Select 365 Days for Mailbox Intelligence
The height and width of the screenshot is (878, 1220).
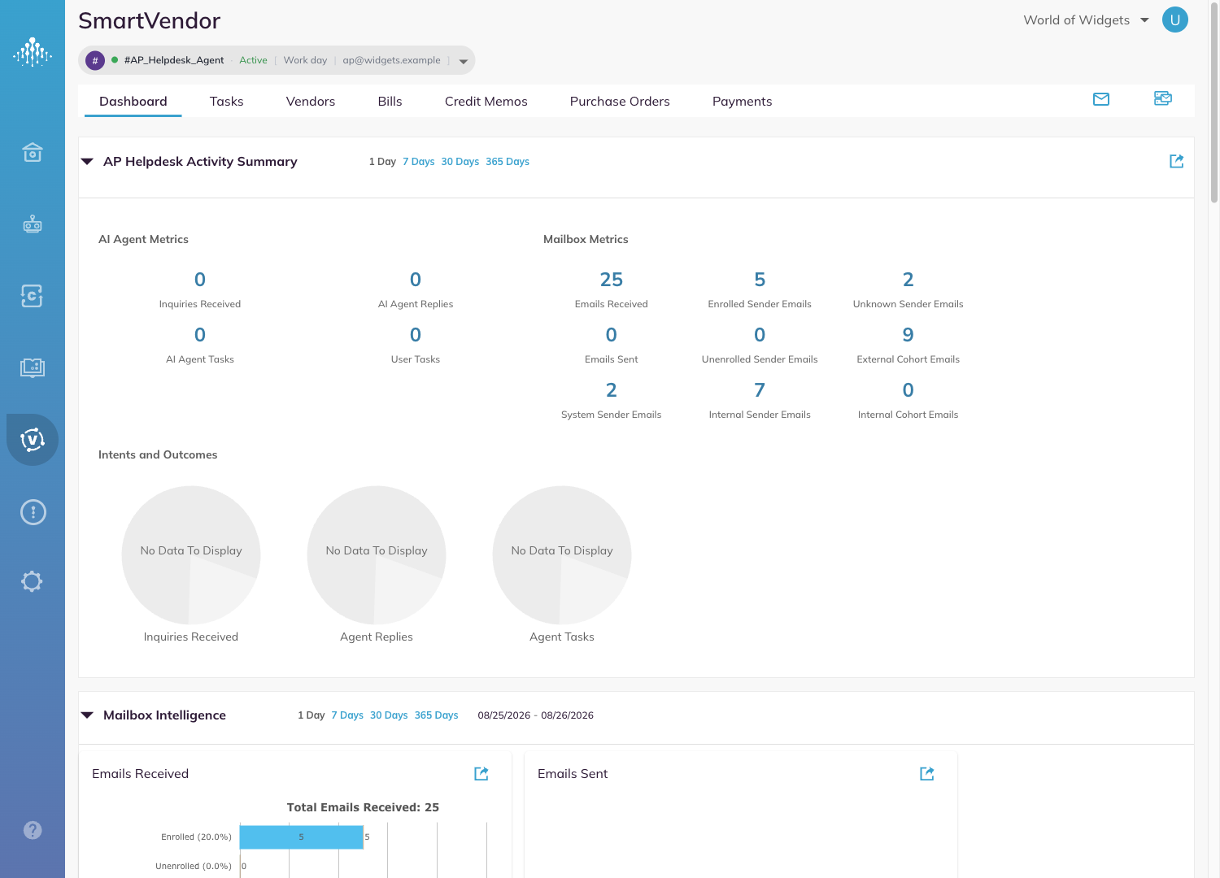pyautogui.click(x=437, y=715)
